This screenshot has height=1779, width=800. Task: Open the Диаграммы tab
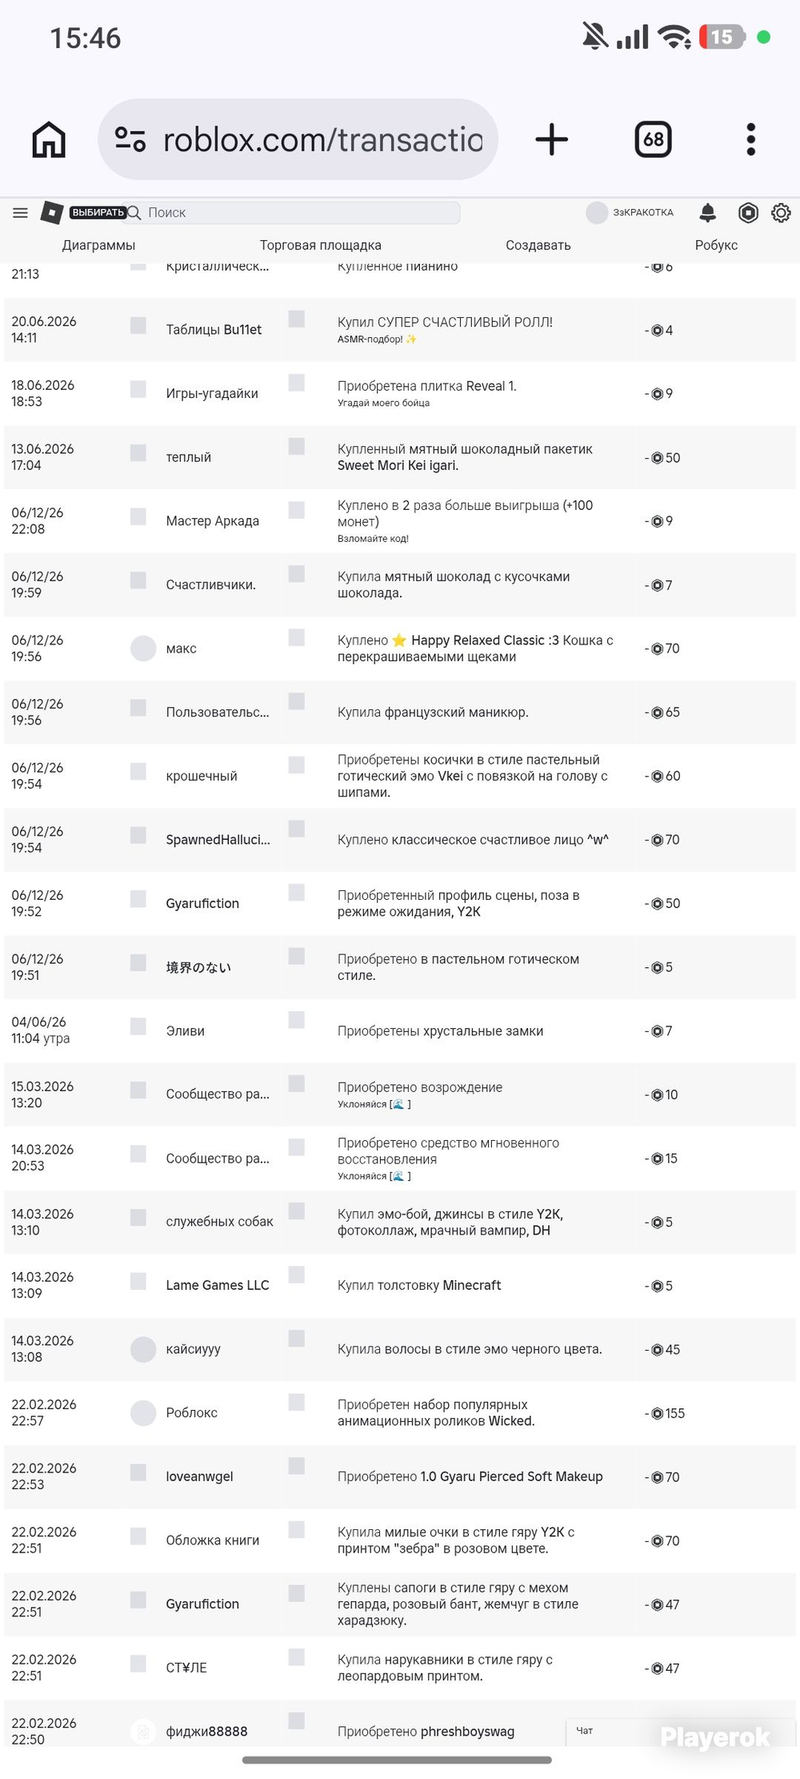click(x=98, y=245)
